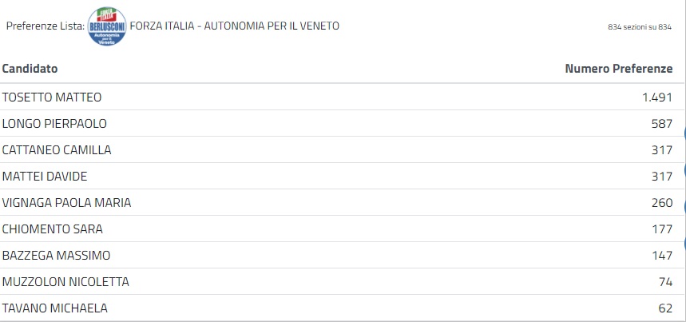The width and height of the screenshot is (686, 322).
Task: Click the 74 preferences cell
Action: pyautogui.click(x=665, y=282)
